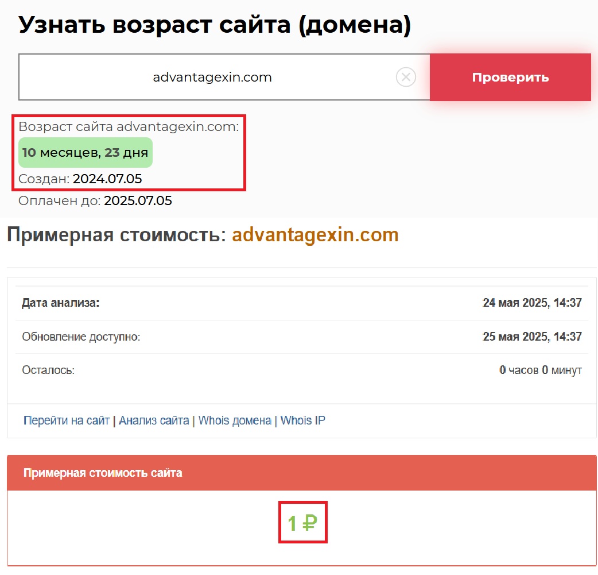This screenshot has width=598, height=575.
Task: Open the Перейти на сайт link
Action: [x=66, y=420]
